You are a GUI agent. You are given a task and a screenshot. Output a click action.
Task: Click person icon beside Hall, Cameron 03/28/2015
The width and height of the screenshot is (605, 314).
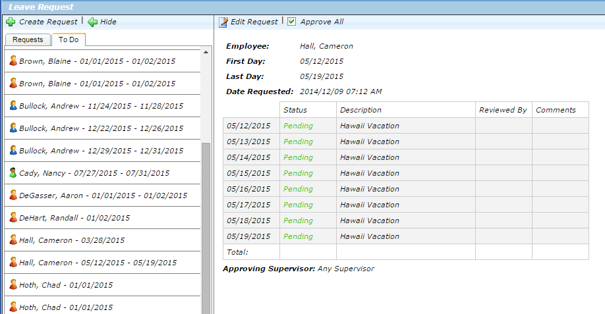13,240
